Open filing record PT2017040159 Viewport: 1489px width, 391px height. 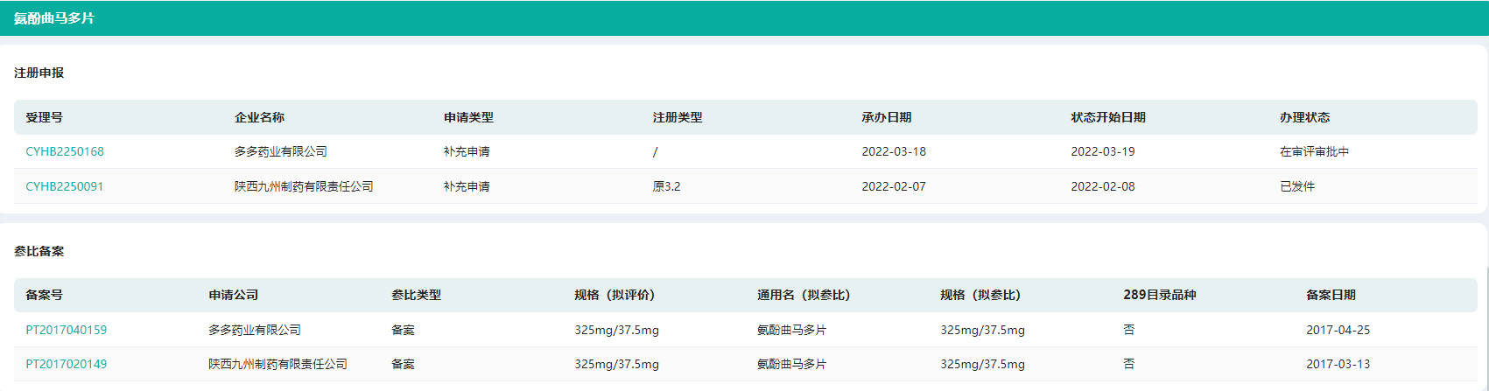[67, 330]
